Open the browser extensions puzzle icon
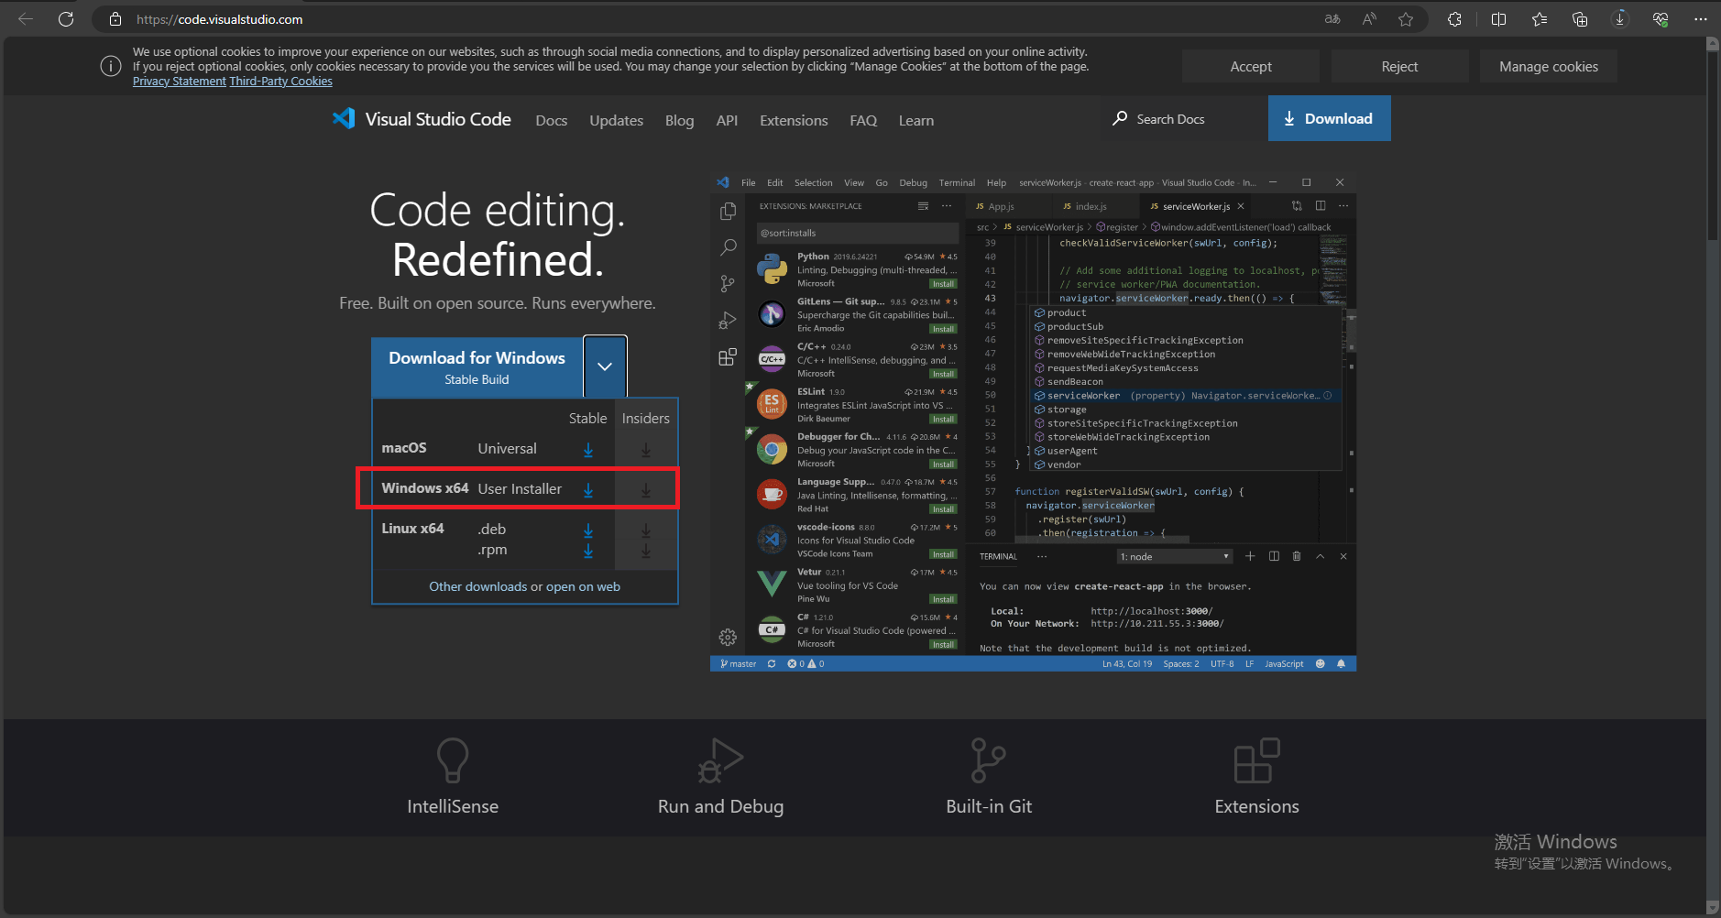The width and height of the screenshot is (1721, 918). click(1454, 19)
